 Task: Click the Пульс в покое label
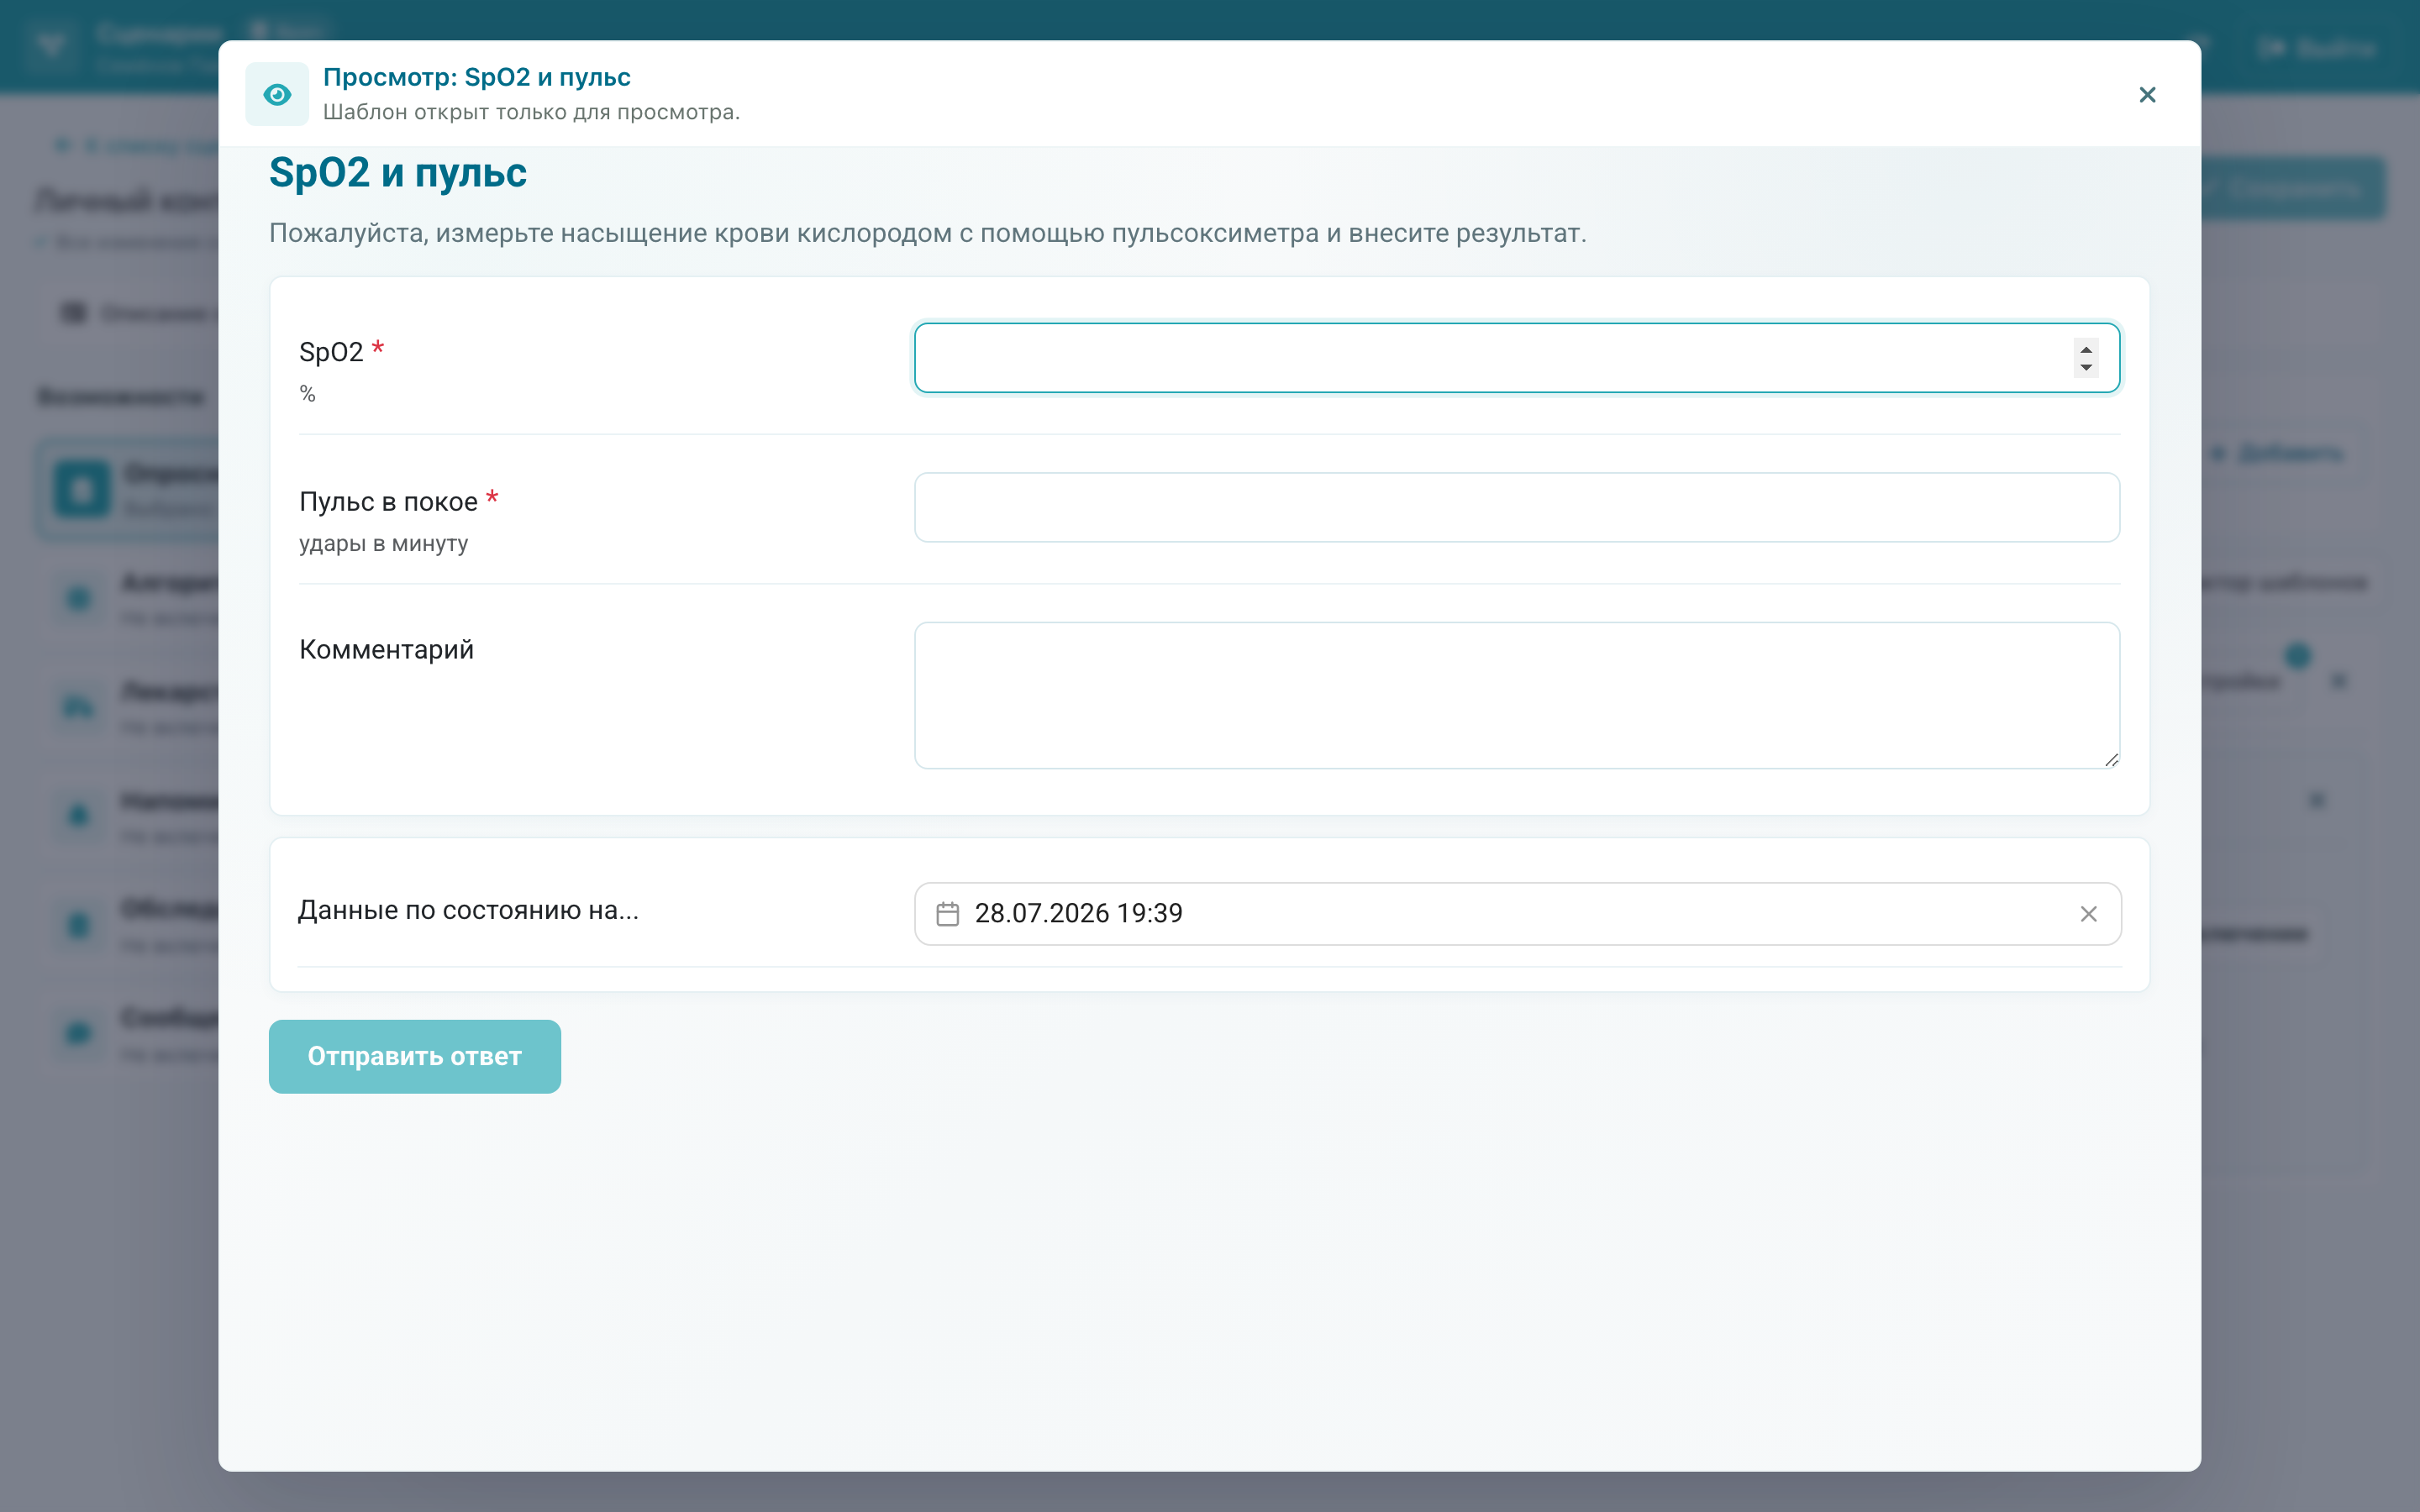click(388, 501)
